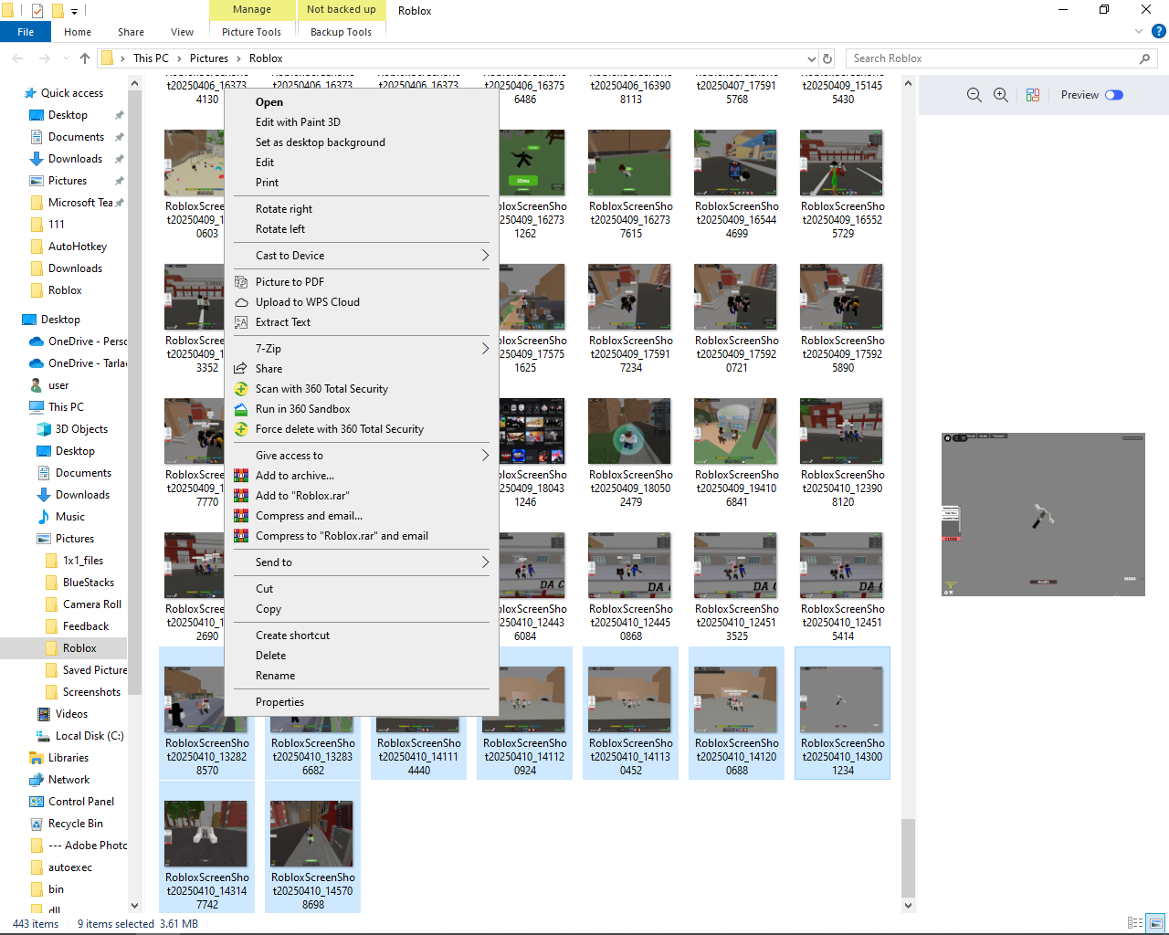
Task: Zoom in the preview pane image
Action: pyautogui.click(x=1001, y=95)
